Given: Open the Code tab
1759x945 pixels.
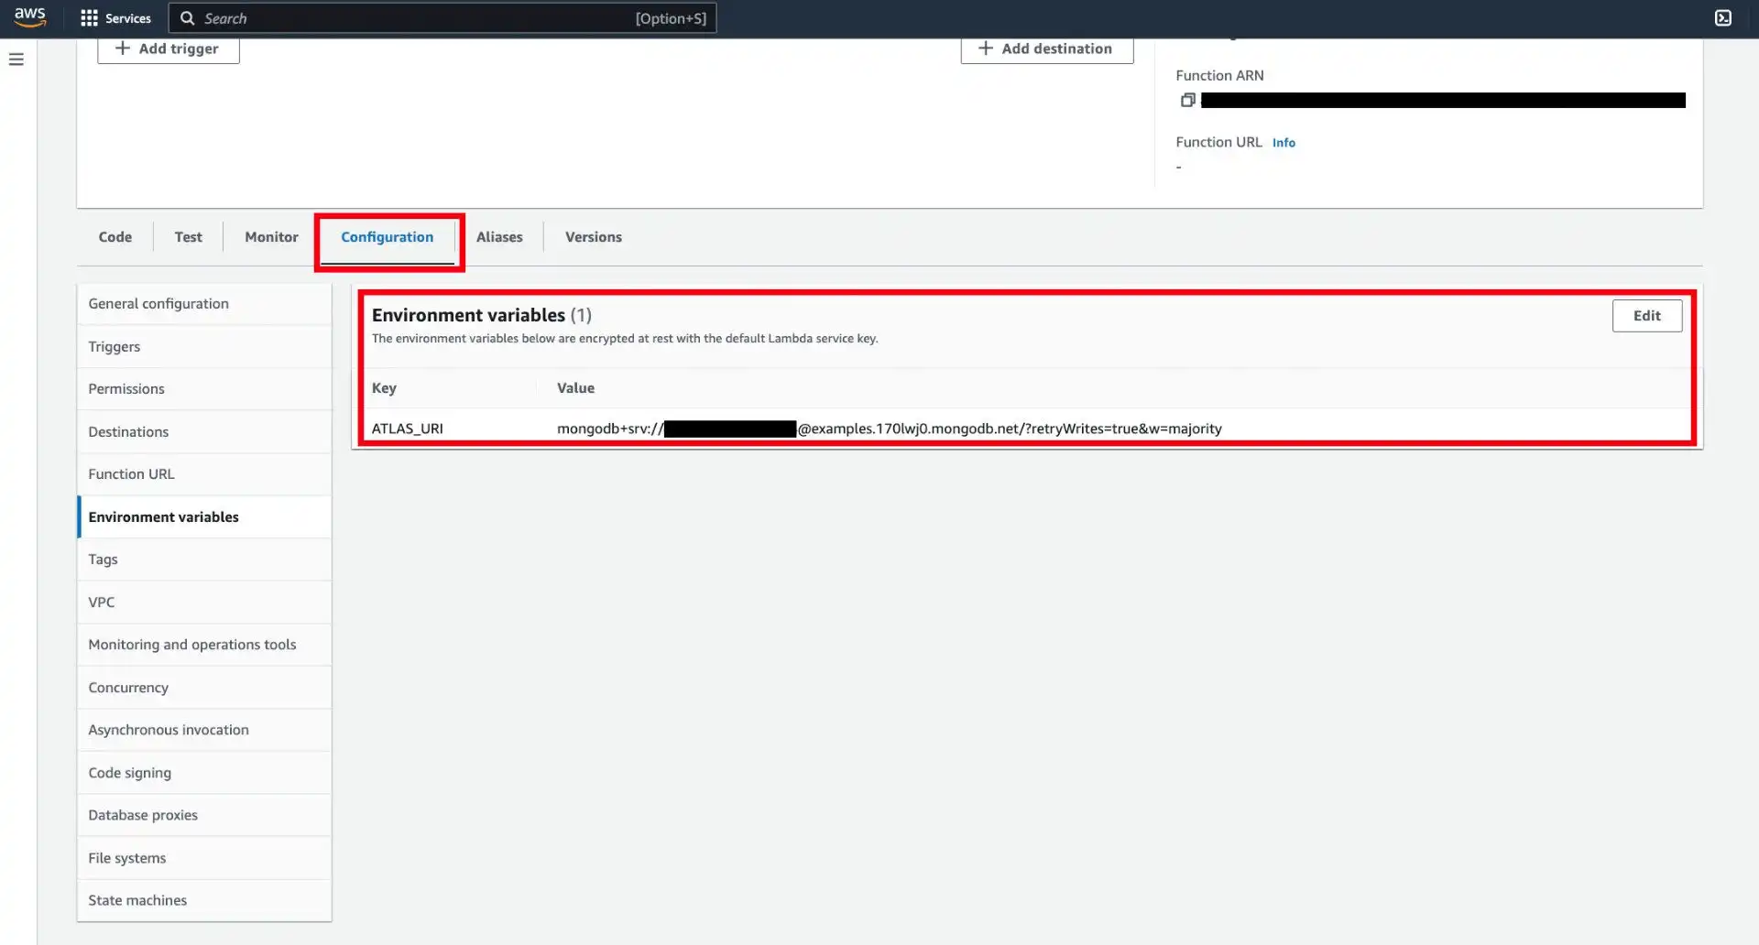Looking at the screenshot, I should (115, 236).
